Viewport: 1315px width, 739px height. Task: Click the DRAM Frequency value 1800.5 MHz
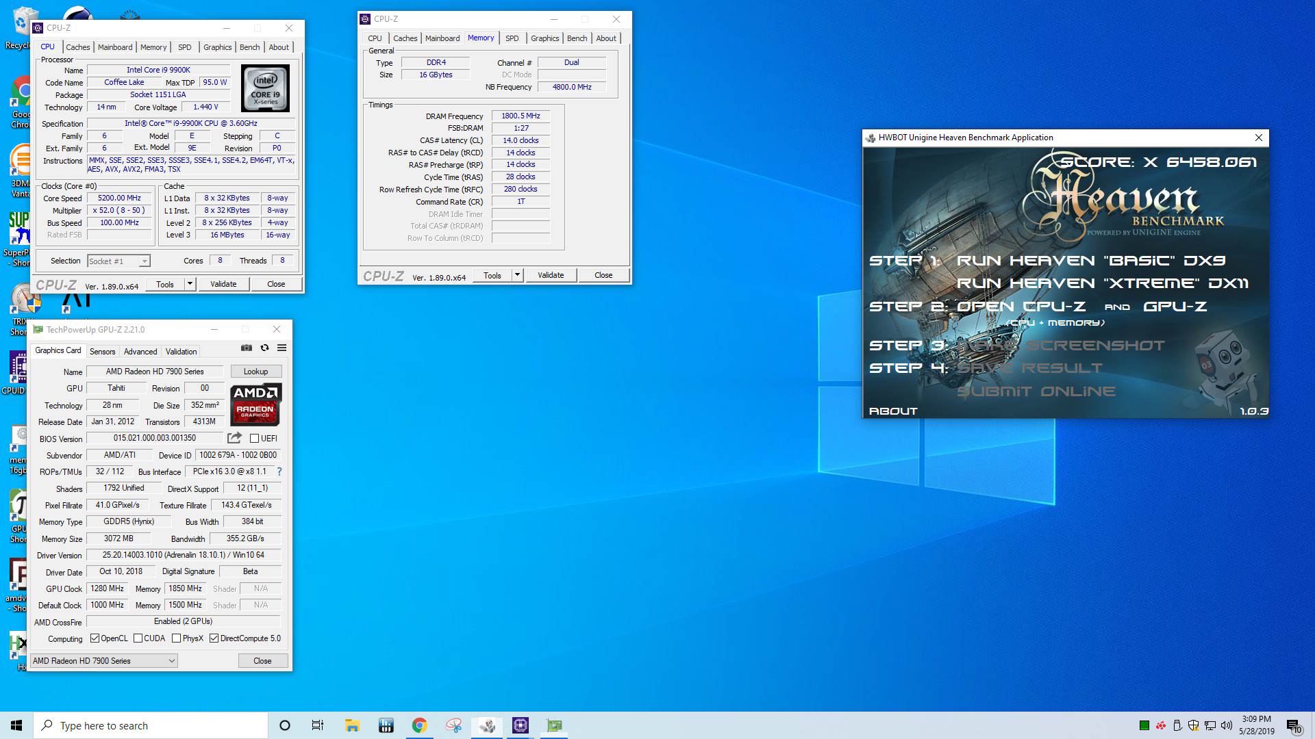521,116
